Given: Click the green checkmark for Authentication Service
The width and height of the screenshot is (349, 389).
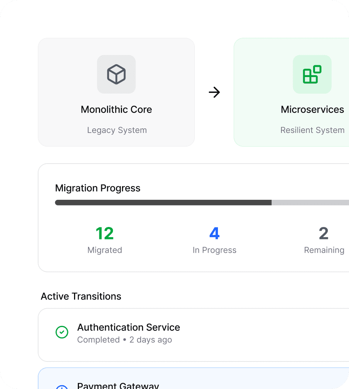Looking at the screenshot, I should point(62,332).
